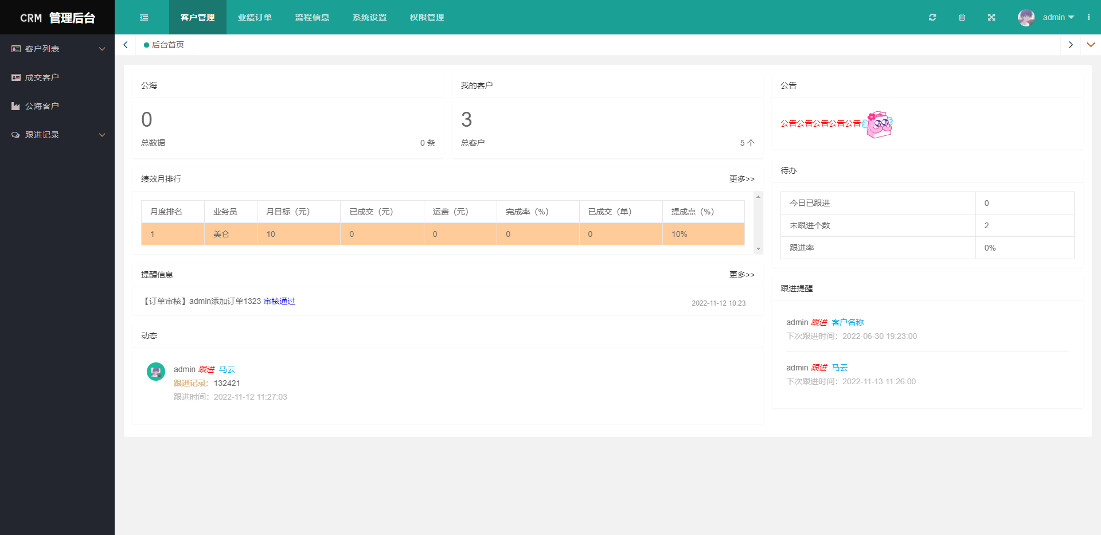This screenshot has width=1101, height=535.
Task: Open the 客户管理 top tab
Action: pos(198,17)
